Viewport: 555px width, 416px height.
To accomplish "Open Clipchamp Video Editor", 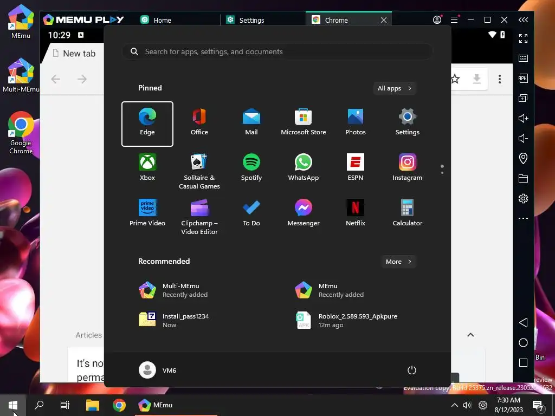I will 199,217.
